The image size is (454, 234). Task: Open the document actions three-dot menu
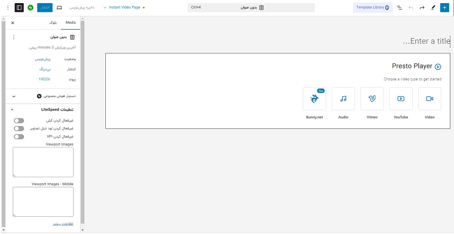point(14,37)
